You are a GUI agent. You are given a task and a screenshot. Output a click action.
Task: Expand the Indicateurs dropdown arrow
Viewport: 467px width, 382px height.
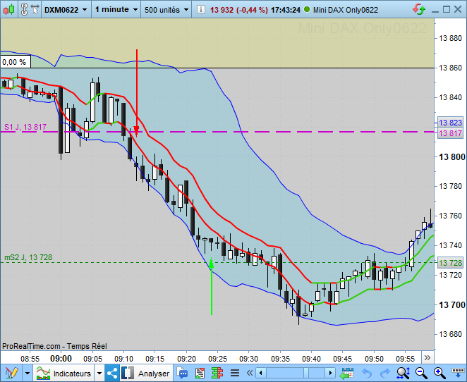pos(99,373)
